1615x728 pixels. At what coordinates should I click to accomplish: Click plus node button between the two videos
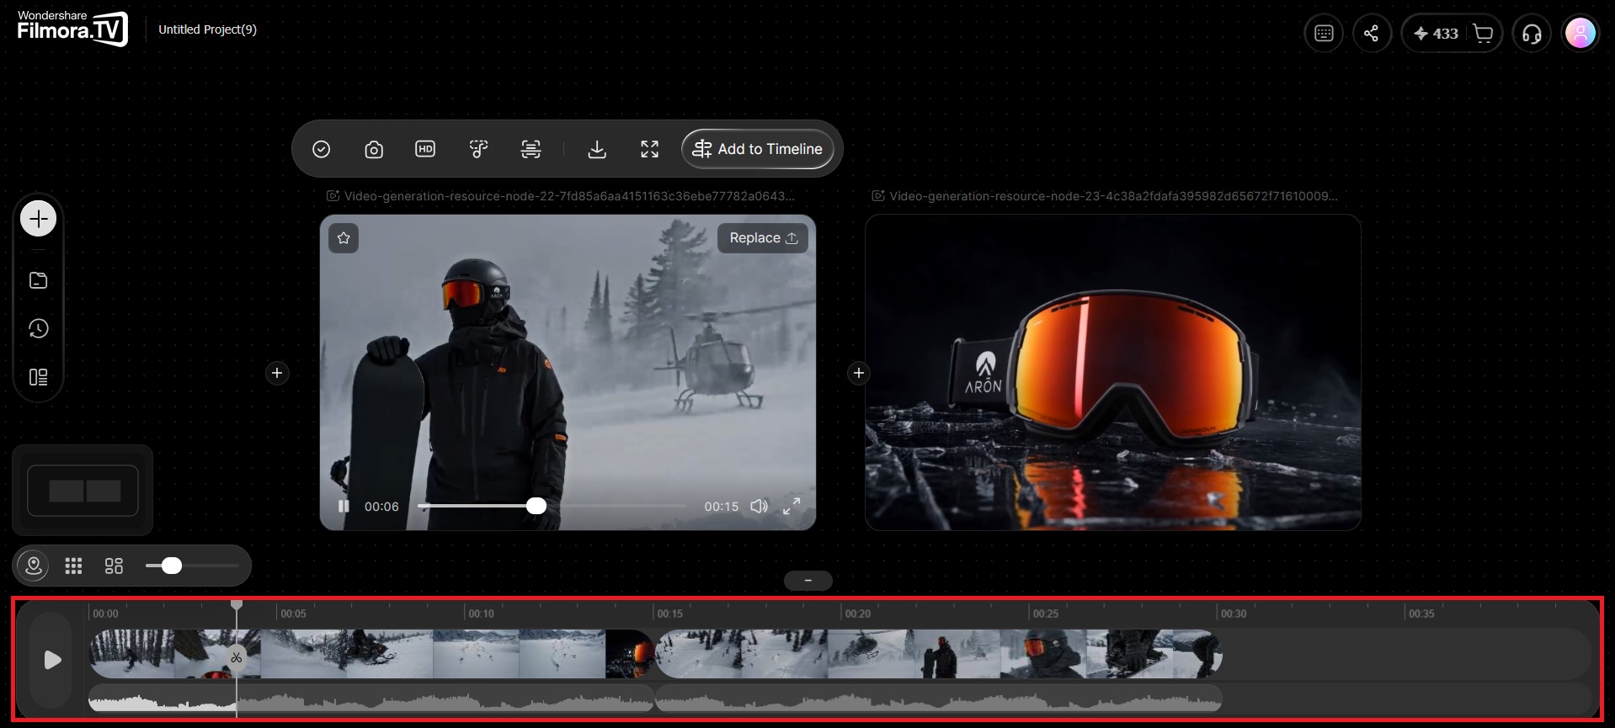point(858,373)
